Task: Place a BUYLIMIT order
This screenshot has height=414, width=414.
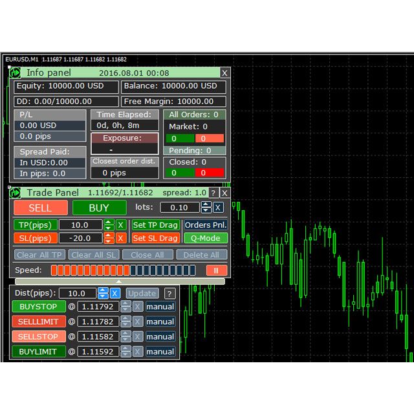Action: click(39, 352)
